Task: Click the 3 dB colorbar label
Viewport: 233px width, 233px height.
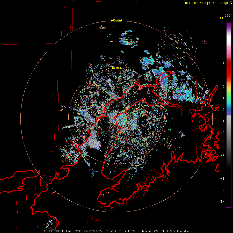Action: 223,75
